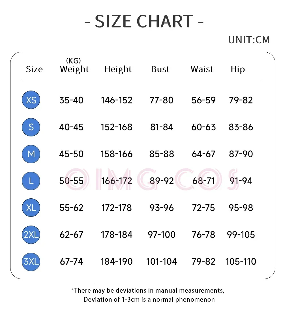Select the Hip column header
This screenshot has height=315, width=283.
coord(238,69)
